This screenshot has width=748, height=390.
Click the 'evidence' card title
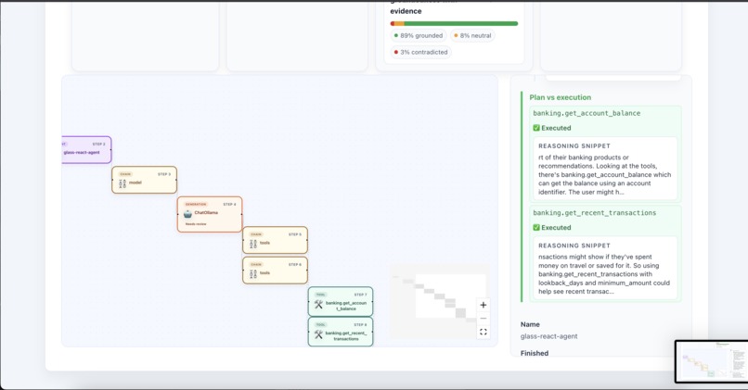tap(406, 11)
